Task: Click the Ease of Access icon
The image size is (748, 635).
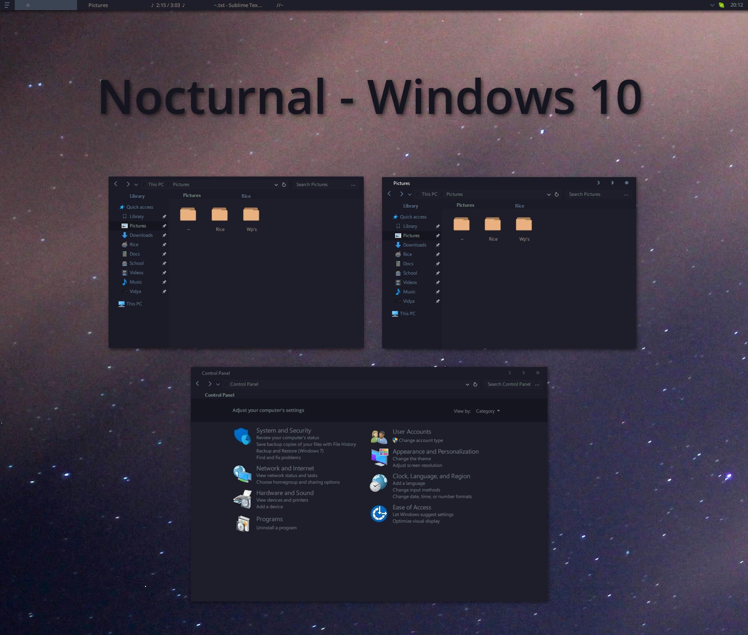Action: click(x=378, y=513)
